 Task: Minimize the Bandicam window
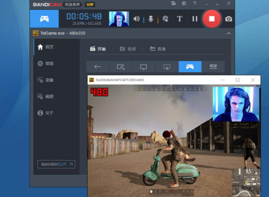point(217,4)
